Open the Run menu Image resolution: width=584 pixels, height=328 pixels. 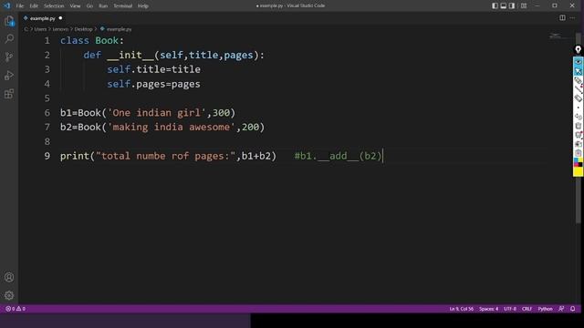pos(103,6)
